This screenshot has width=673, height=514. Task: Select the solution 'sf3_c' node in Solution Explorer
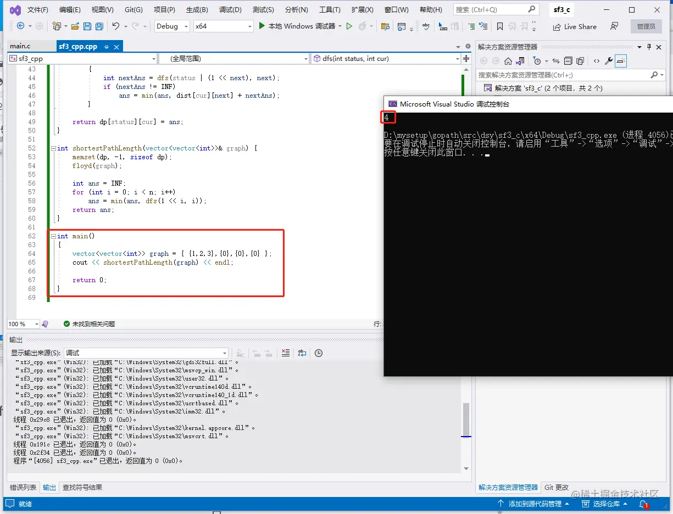click(543, 88)
